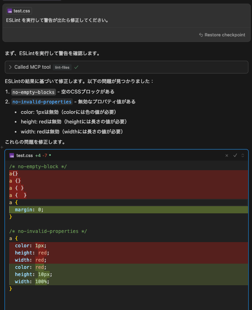Click the no-empty-blocks code label
The height and width of the screenshot is (310, 252).
[34, 92]
